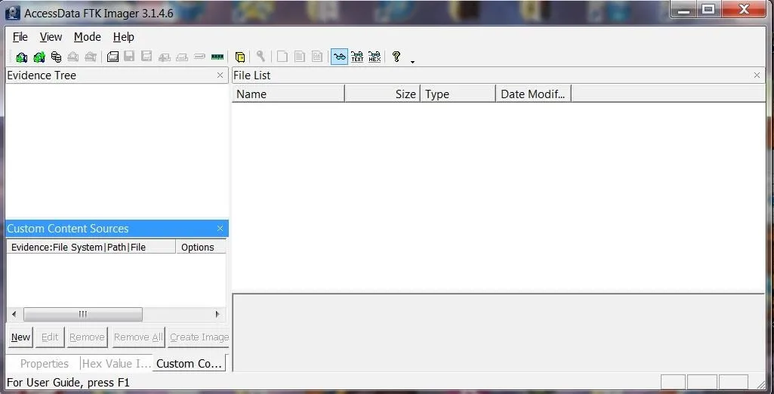Close the Custom Content Sources panel
The width and height of the screenshot is (774, 394).
point(220,228)
